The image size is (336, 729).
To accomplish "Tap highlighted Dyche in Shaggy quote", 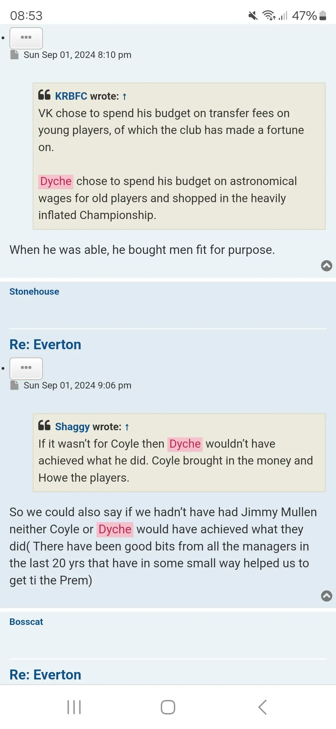I will pos(185,444).
